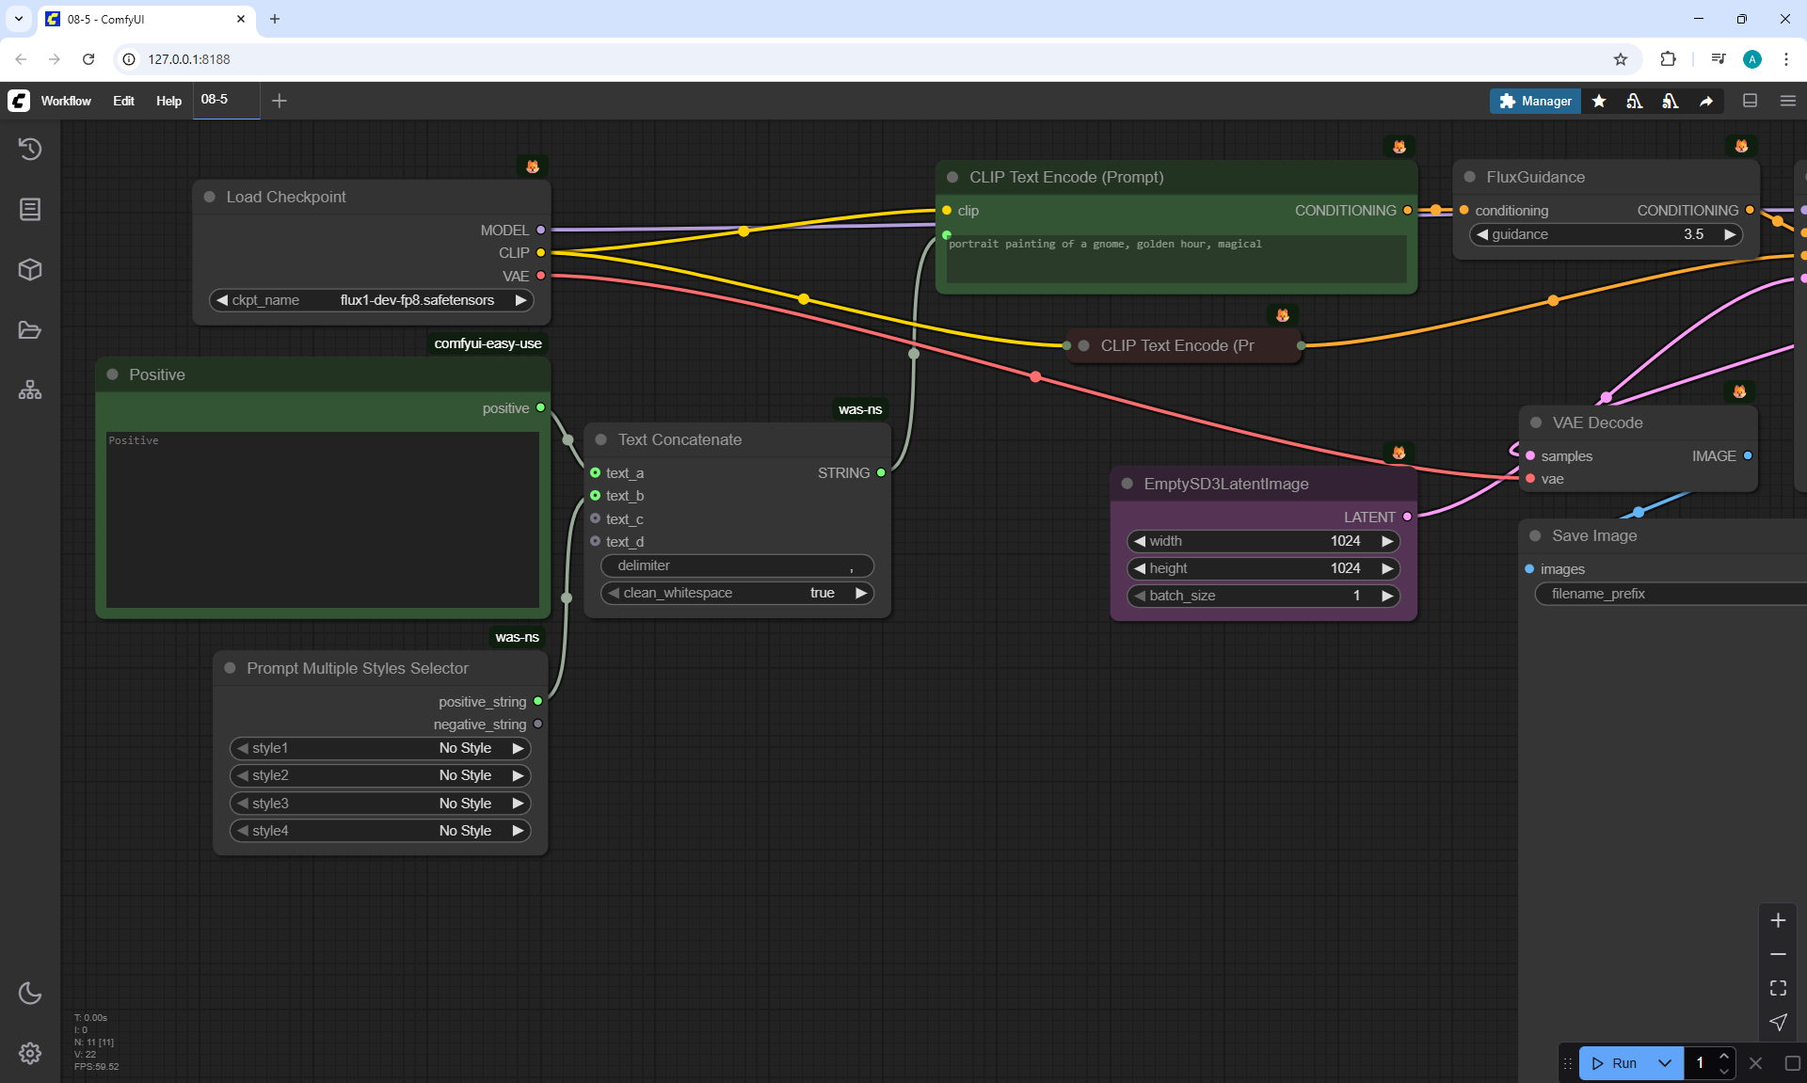Click the guidance value slider
This screenshot has width=1807, height=1083.
click(x=1606, y=234)
